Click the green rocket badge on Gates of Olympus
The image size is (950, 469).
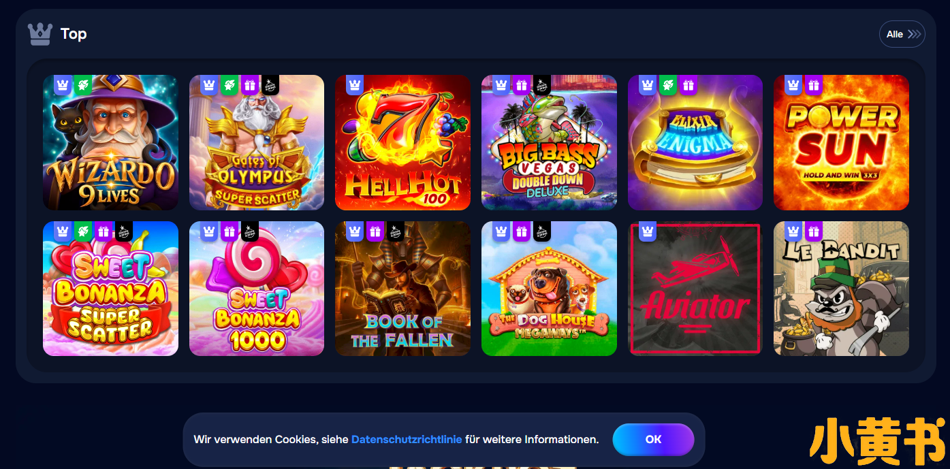click(x=229, y=84)
